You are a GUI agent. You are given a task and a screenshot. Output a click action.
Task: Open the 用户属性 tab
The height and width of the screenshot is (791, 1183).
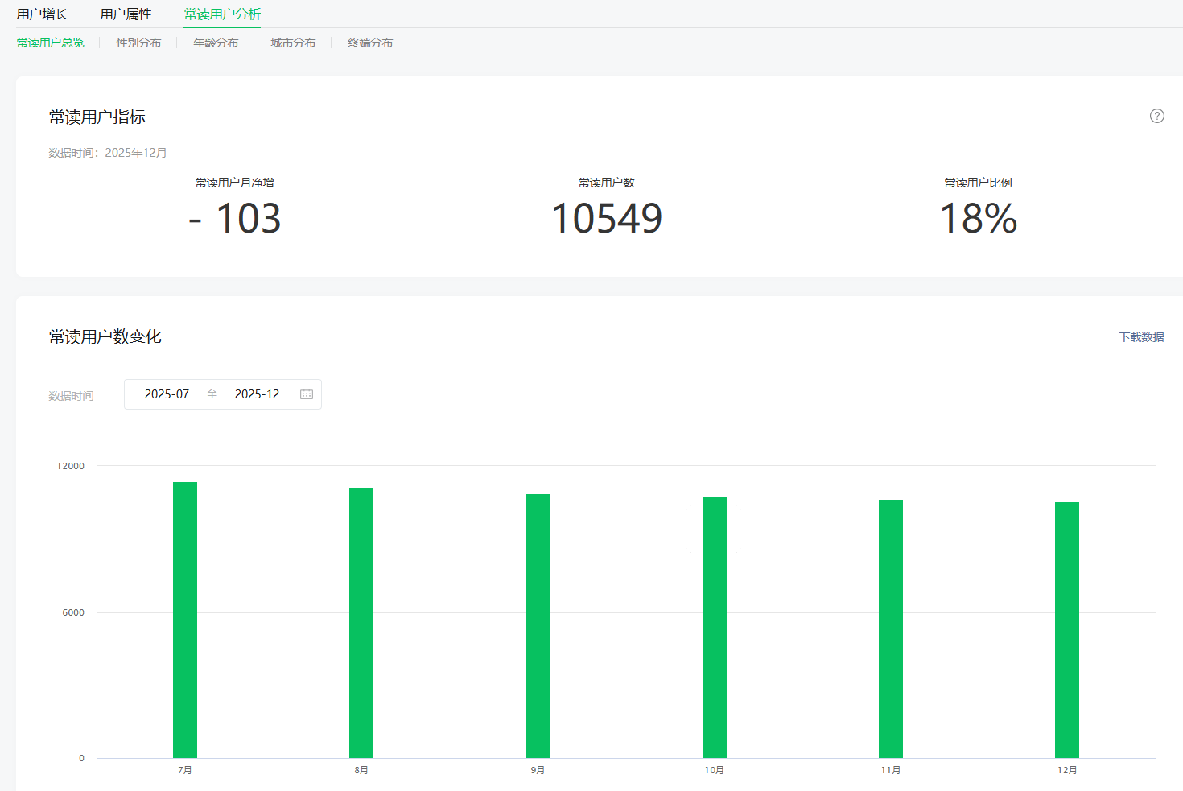click(x=126, y=14)
